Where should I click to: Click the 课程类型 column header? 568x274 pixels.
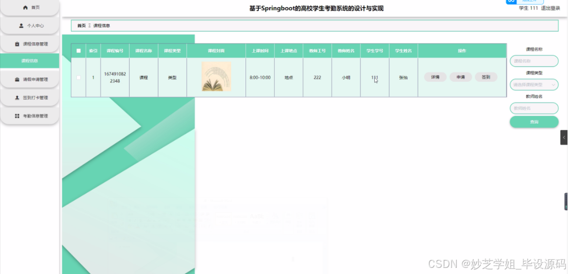click(x=172, y=51)
